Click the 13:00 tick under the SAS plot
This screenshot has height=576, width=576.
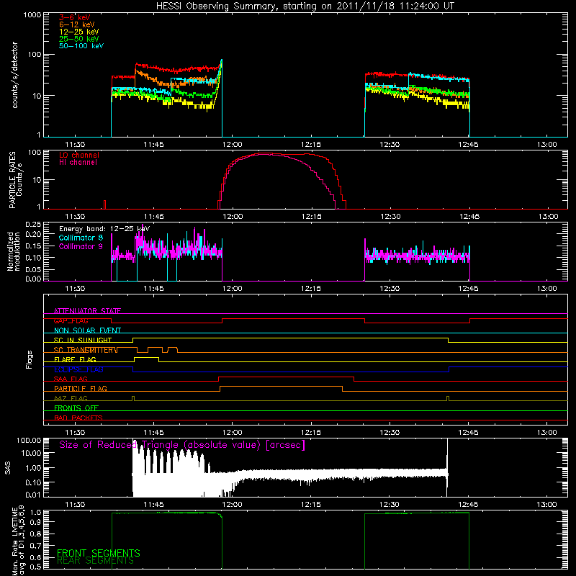tap(546, 505)
